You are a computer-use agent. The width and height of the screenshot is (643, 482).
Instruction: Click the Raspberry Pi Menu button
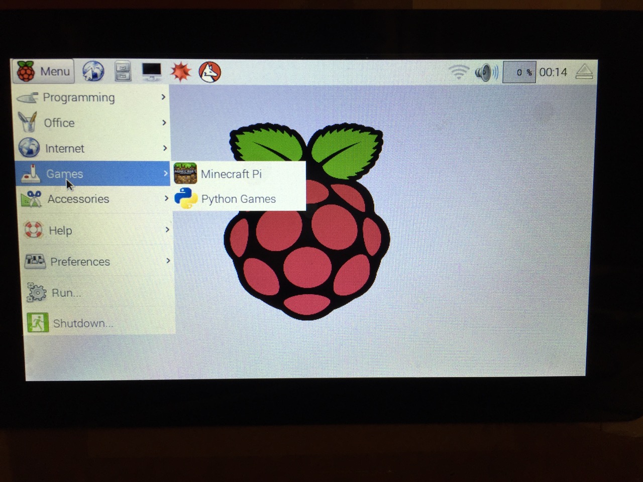[x=44, y=71]
